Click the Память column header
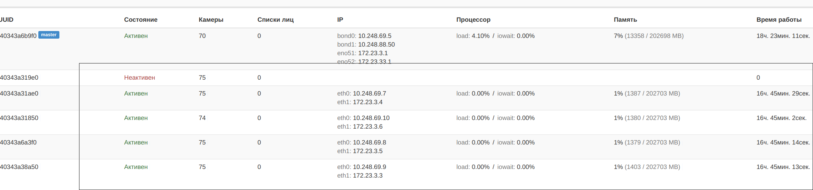 point(625,20)
